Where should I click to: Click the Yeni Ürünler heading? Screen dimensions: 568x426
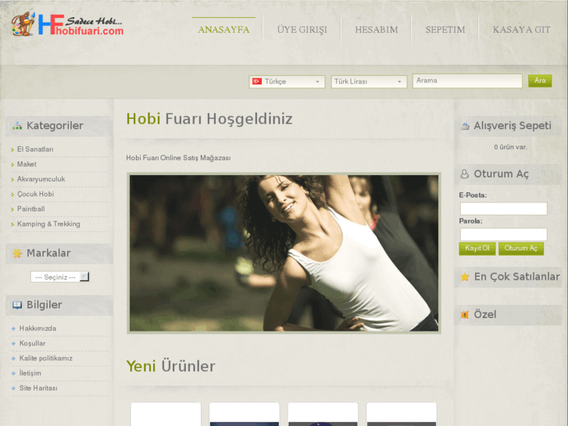[x=170, y=367]
